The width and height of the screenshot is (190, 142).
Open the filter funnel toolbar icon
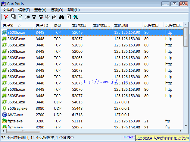pos(34,17)
